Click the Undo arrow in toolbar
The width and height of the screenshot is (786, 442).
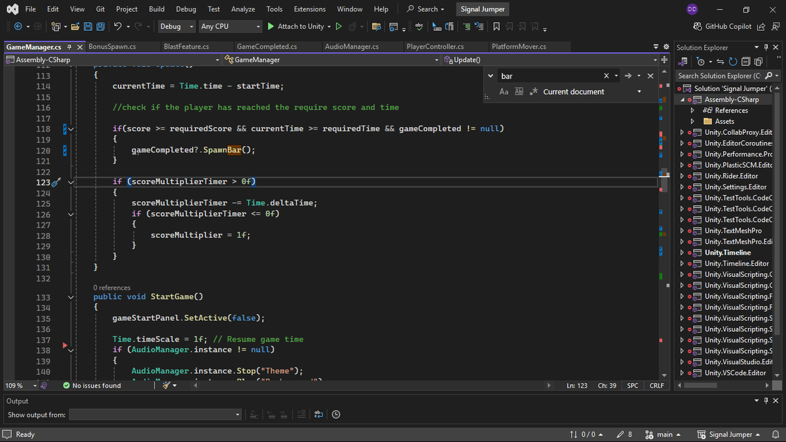(117, 26)
